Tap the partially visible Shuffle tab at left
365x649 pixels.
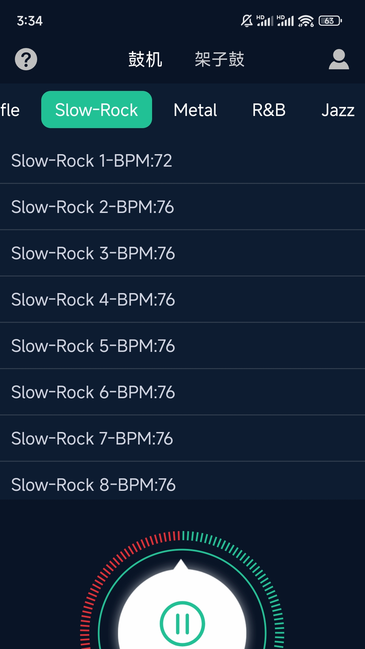(x=10, y=110)
